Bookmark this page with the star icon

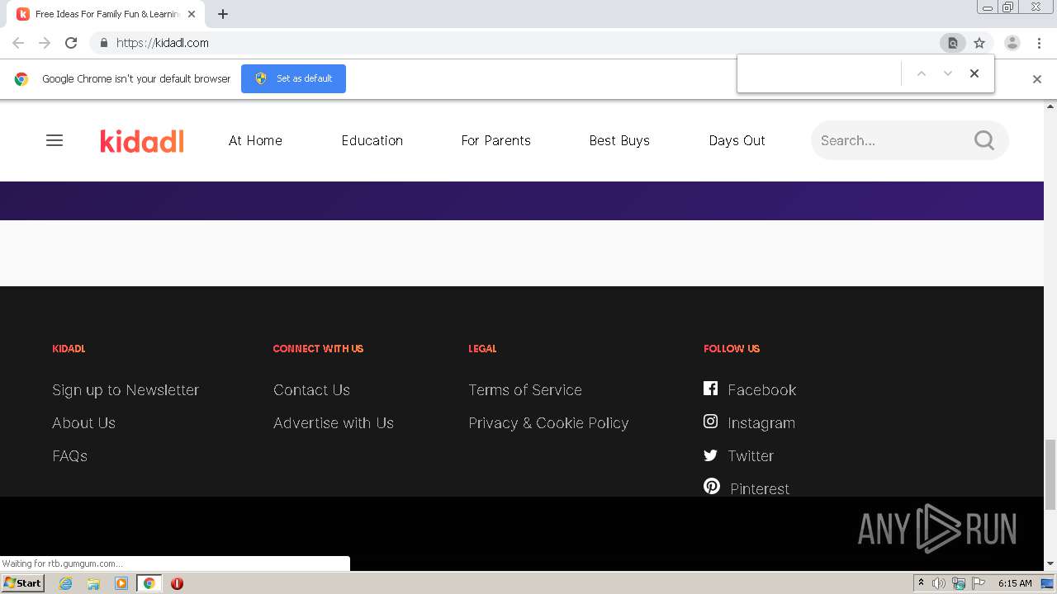(979, 43)
